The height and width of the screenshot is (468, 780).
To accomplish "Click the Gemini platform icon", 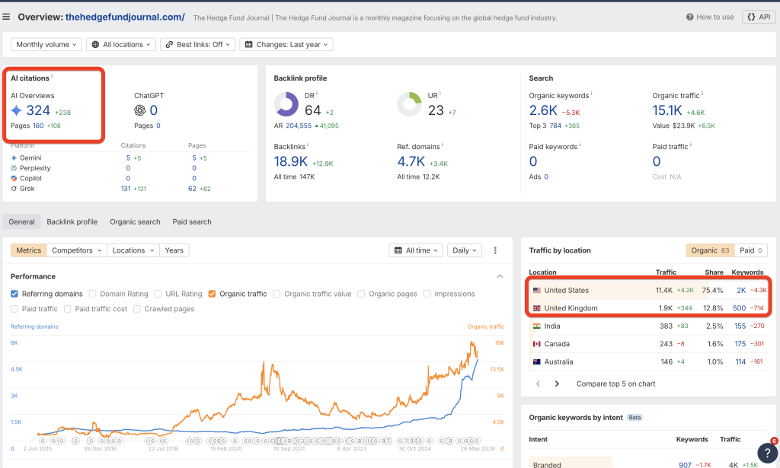I will point(14,158).
